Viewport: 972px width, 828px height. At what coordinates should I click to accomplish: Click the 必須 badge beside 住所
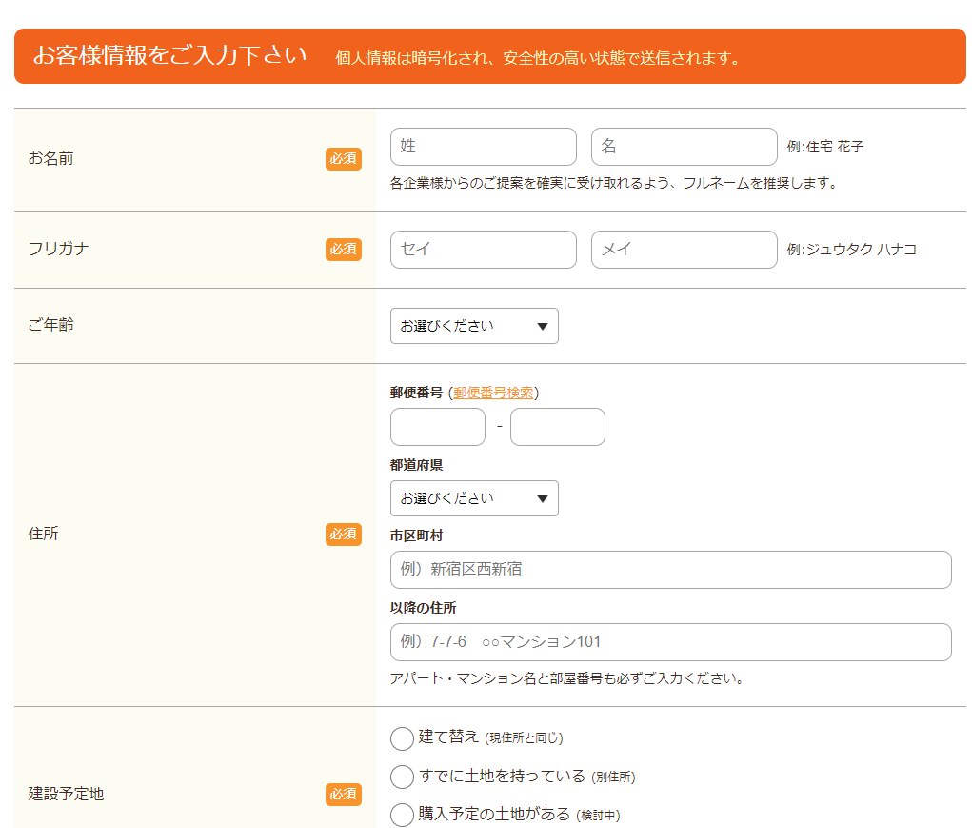click(343, 535)
